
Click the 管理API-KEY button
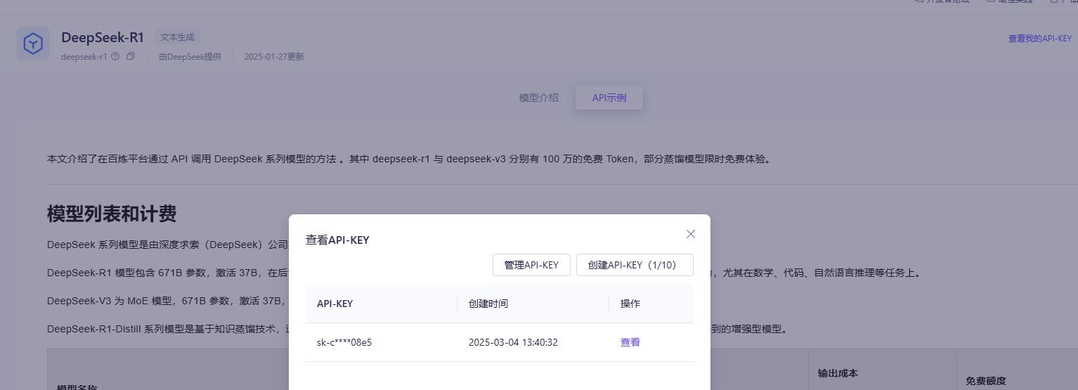pyautogui.click(x=531, y=265)
